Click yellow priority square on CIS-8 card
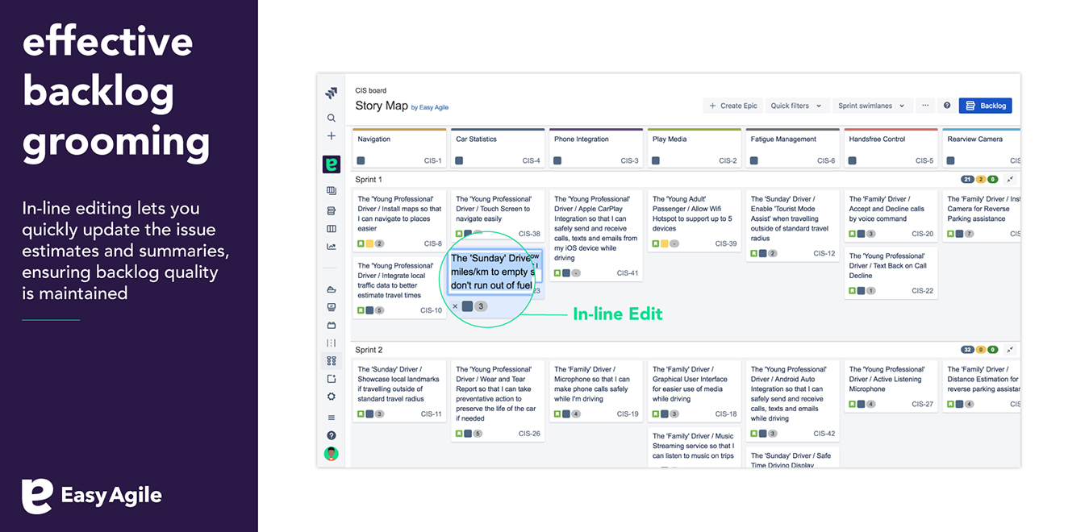 click(x=369, y=243)
